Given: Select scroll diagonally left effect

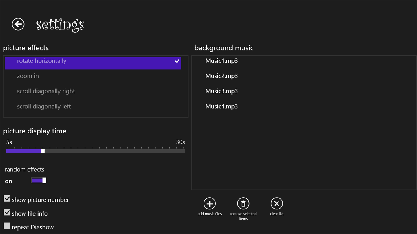Looking at the screenshot, I should pos(44,106).
